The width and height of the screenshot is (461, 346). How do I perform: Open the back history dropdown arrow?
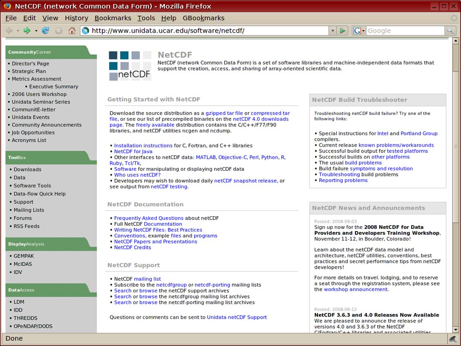(x=17, y=31)
